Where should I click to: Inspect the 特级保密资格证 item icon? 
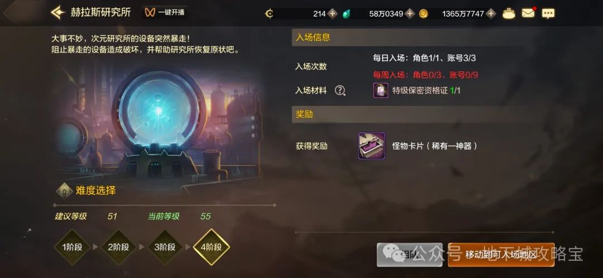pos(381,90)
